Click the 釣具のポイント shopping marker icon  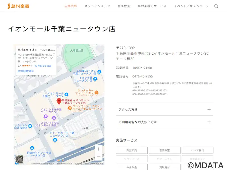(x=32, y=148)
